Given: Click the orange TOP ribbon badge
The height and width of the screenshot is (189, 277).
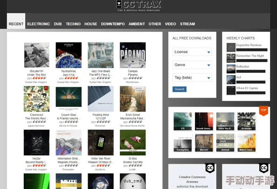Looking at the screenshot, I should pos(263,111).
